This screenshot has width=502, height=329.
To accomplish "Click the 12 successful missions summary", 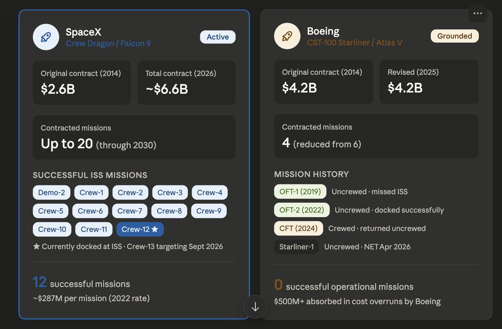I will [82, 283].
